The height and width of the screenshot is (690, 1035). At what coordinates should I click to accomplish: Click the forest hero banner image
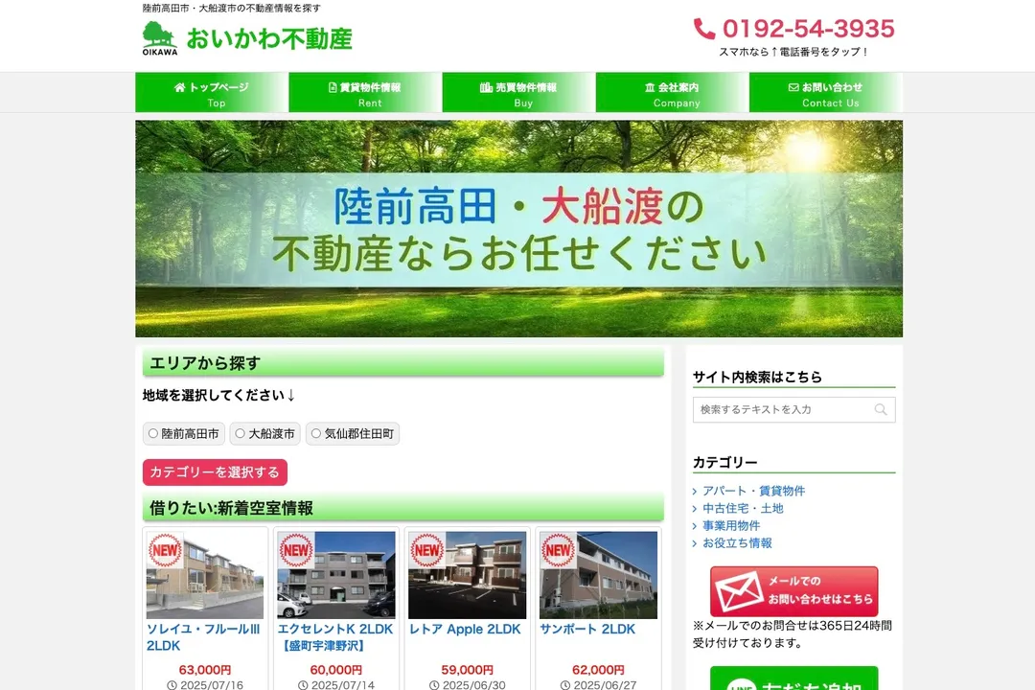click(518, 228)
